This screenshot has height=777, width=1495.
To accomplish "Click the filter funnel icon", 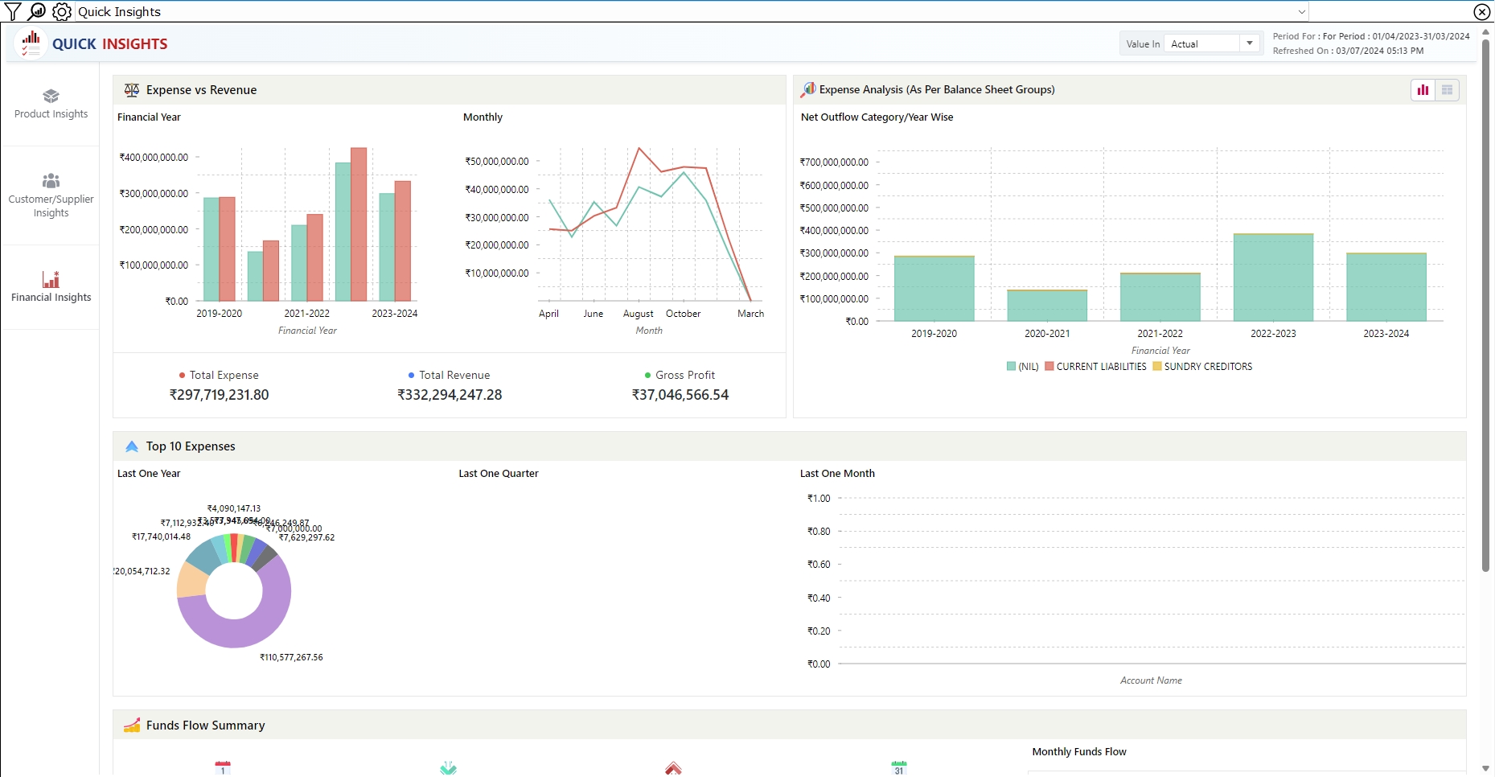I will [13, 11].
